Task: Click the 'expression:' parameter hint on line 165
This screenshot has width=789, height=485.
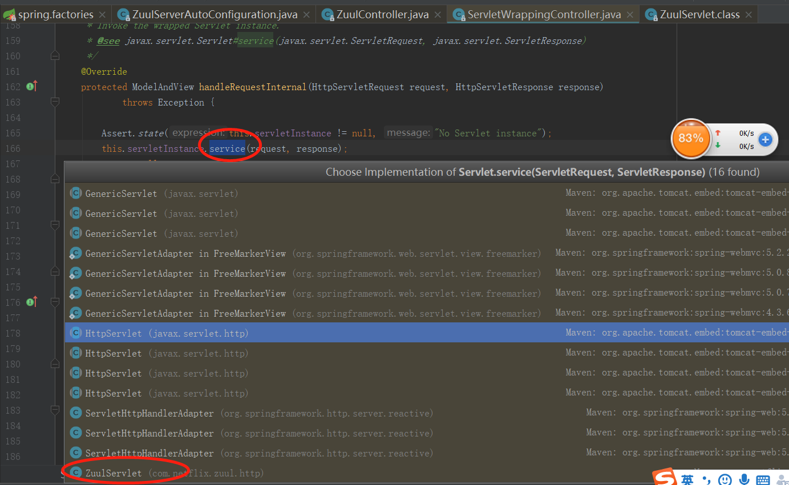Action: tap(199, 133)
